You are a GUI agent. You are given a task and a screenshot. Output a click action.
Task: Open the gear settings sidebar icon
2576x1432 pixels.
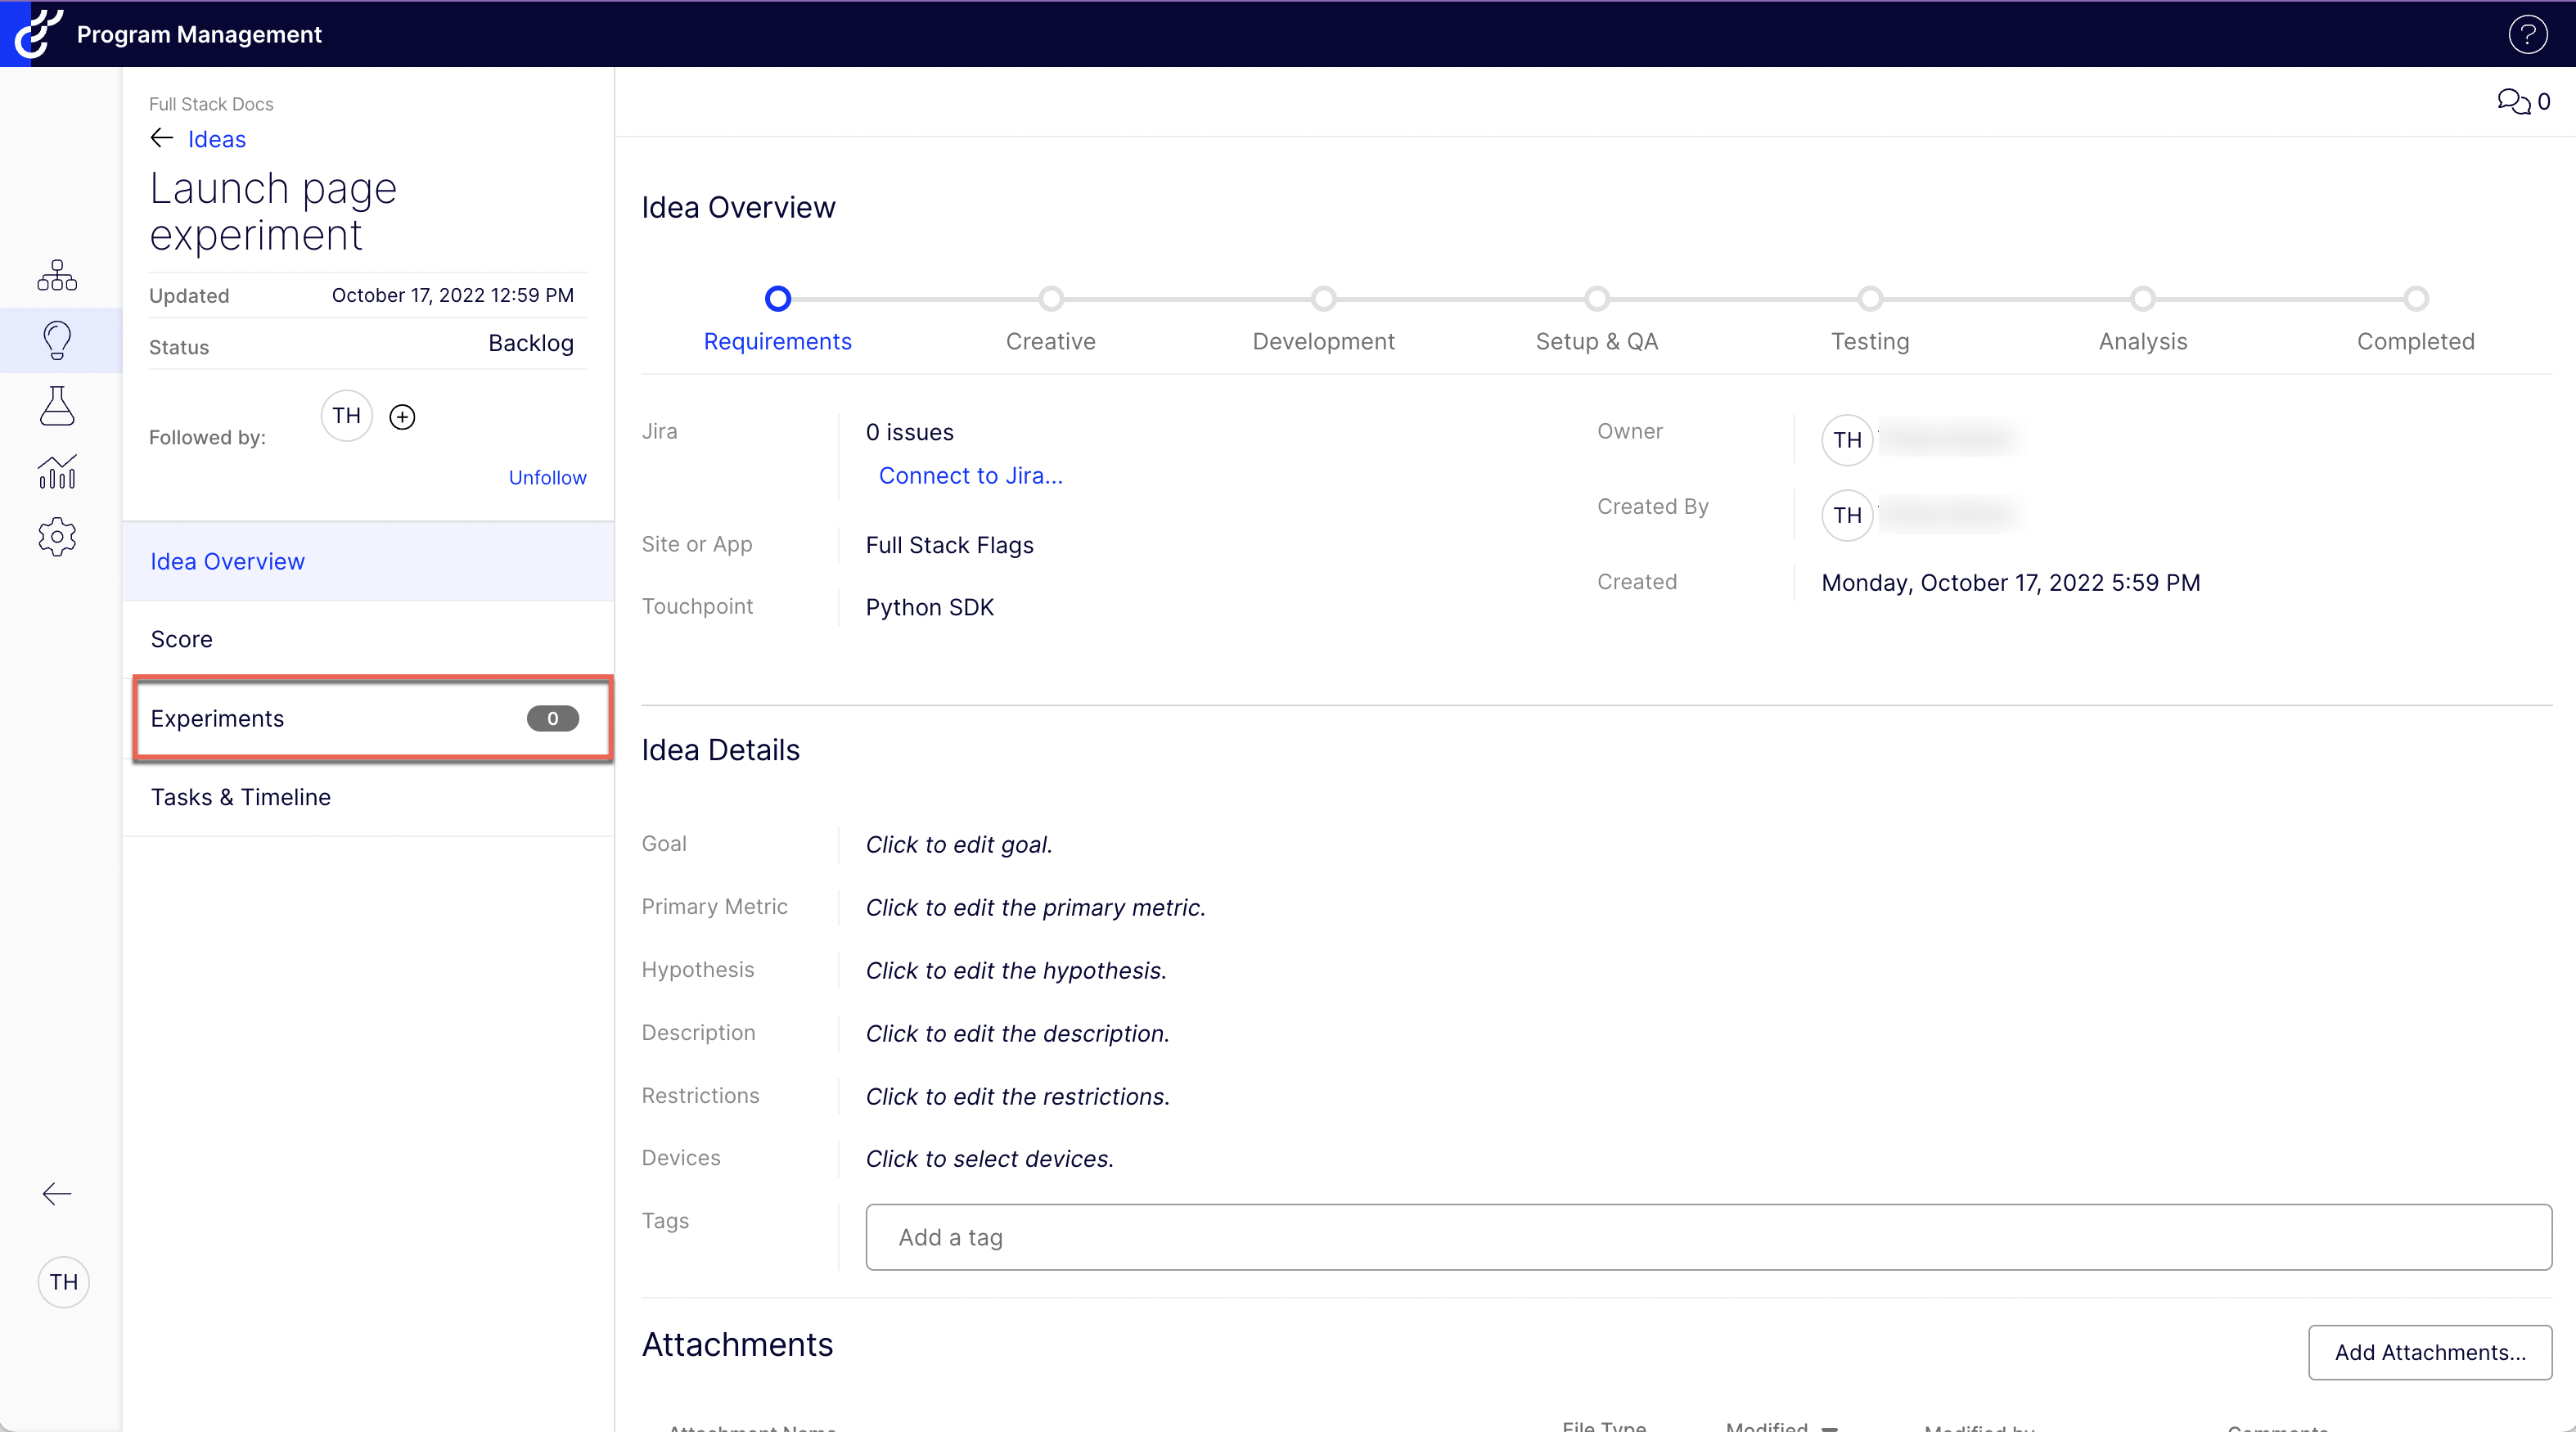pyautogui.click(x=57, y=537)
